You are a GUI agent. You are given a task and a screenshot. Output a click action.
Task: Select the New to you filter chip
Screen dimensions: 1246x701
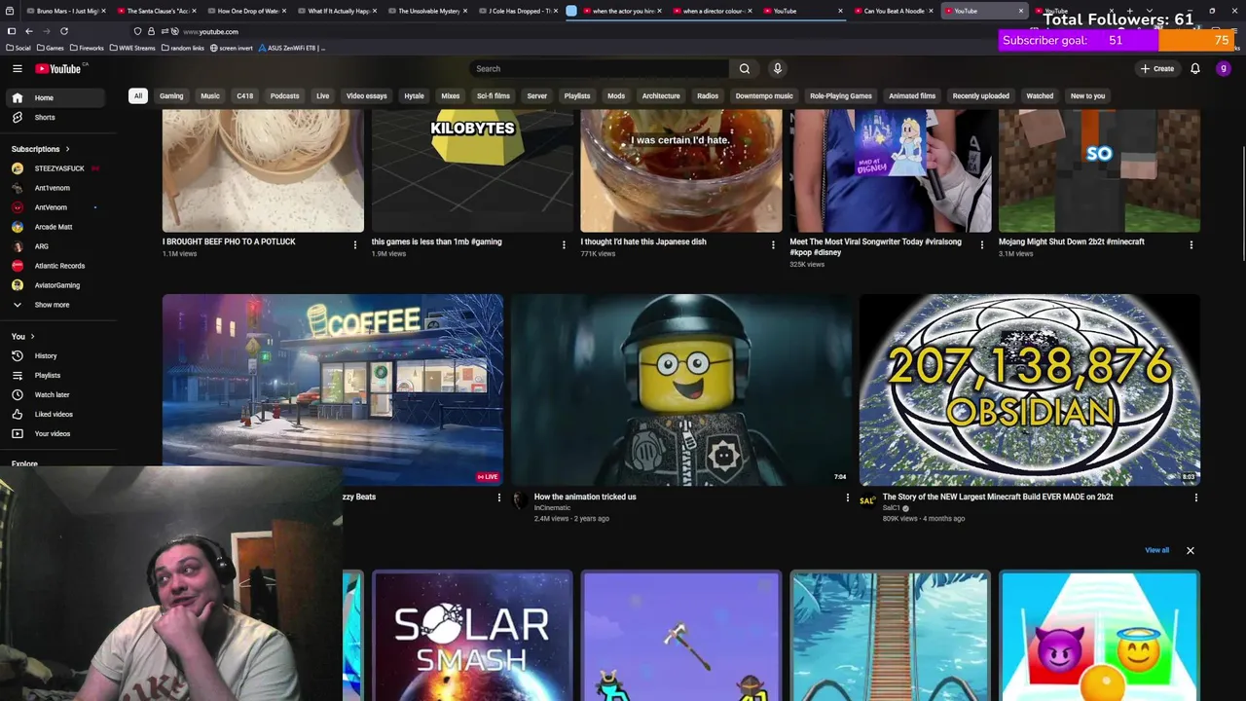point(1087,95)
